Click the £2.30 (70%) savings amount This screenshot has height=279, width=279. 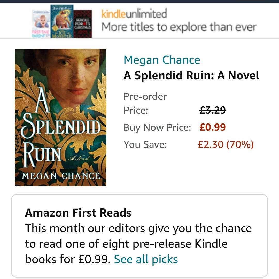226,144
